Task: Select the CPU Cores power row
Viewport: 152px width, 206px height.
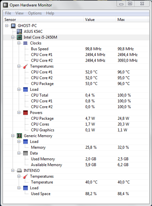Action: tap(76, 124)
